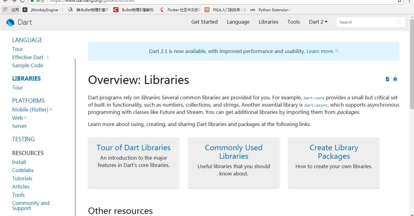Click the browser reload icon
414x216 pixels.
(22, 1)
